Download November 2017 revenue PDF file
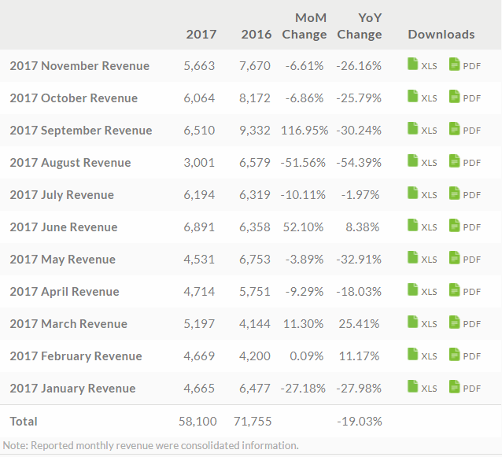This screenshot has width=502, height=457. tap(464, 65)
